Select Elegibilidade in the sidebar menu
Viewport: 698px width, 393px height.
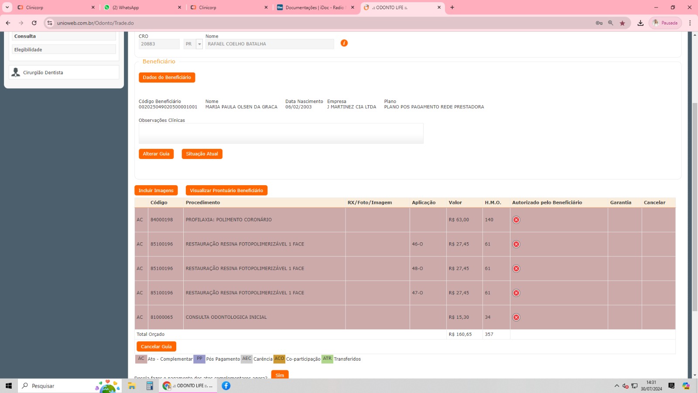[x=64, y=50]
